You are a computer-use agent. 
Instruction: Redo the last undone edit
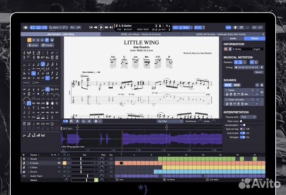[79, 28]
